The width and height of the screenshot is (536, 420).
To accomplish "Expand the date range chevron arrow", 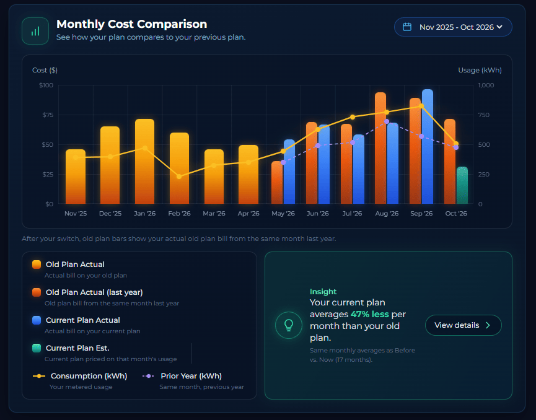I will click(499, 27).
